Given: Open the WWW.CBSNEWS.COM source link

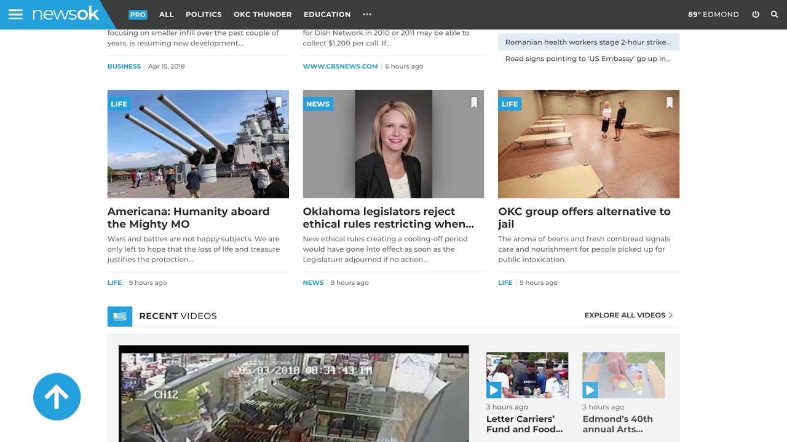Looking at the screenshot, I should point(340,66).
